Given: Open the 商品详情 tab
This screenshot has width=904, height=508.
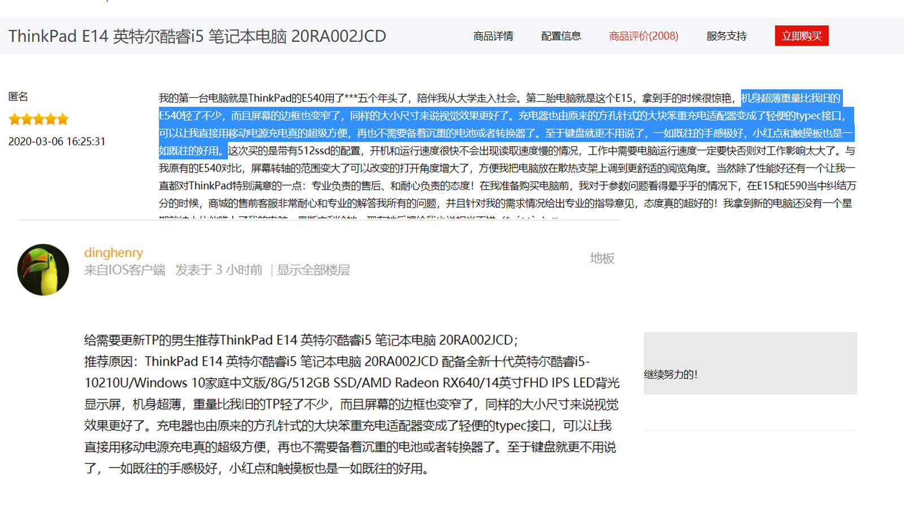Looking at the screenshot, I should pos(493,36).
